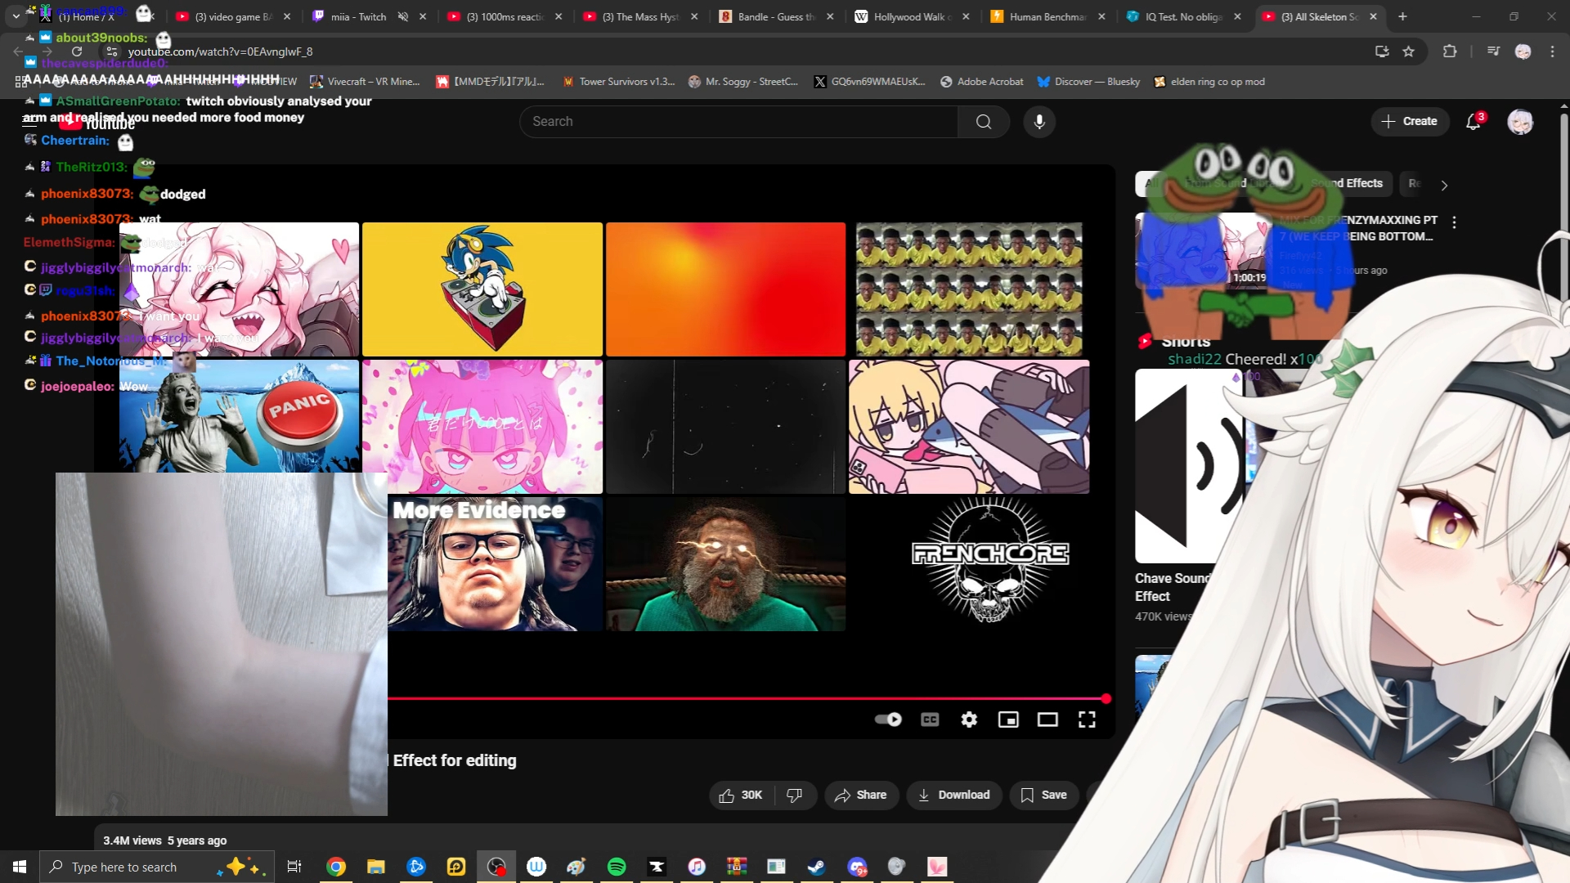This screenshot has width=1570, height=883.
Task: Toggle the autoplay switch
Action: tap(888, 719)
